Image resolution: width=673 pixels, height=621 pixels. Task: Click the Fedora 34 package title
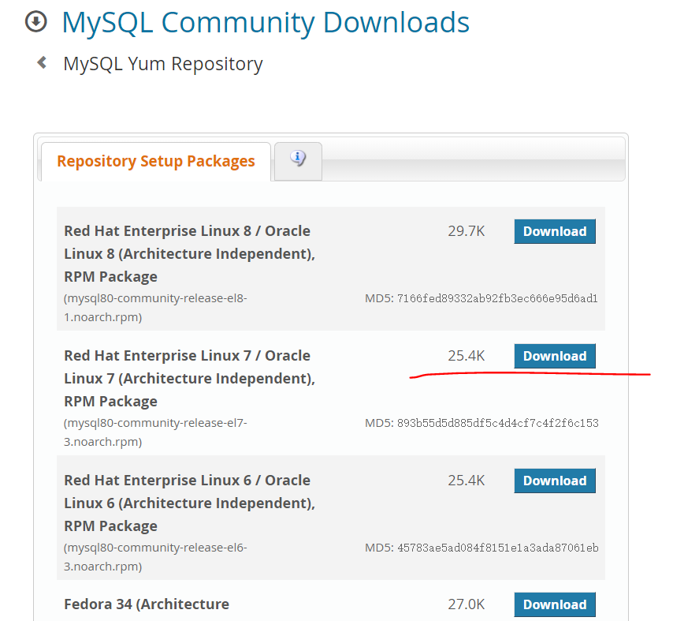[x=147, y=604]
